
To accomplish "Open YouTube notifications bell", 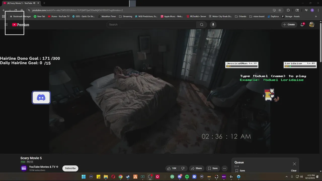I will pos(302,25).
